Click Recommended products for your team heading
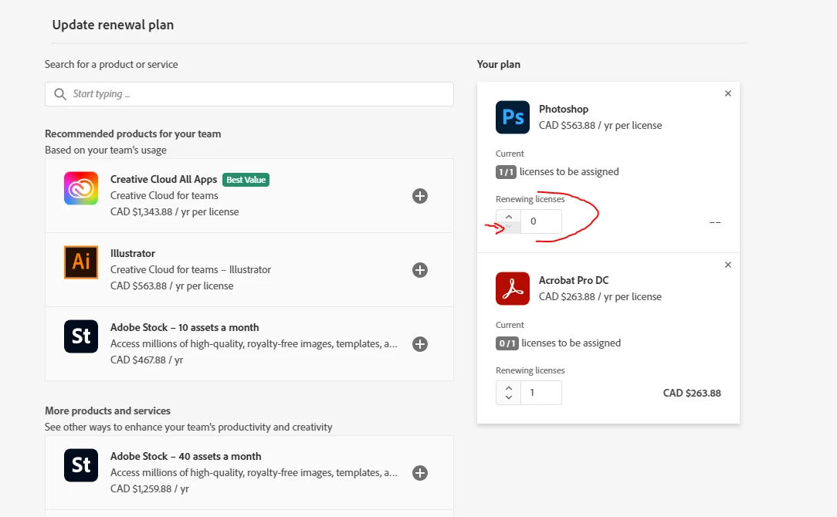This screenshot has height=517, width=837. pyautogui.click(x=133, y=134)
